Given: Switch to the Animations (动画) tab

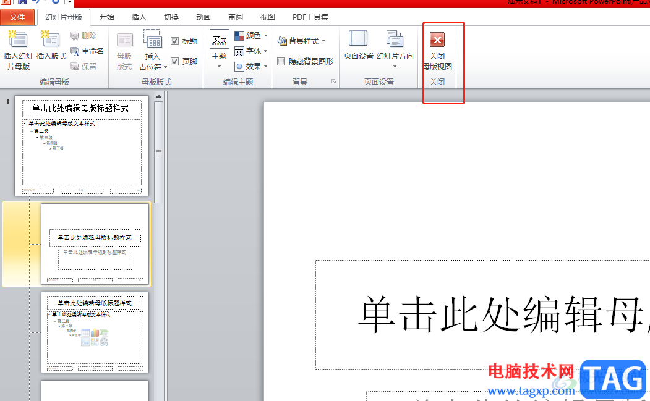Looking at the screenshot, I should 203,17.
